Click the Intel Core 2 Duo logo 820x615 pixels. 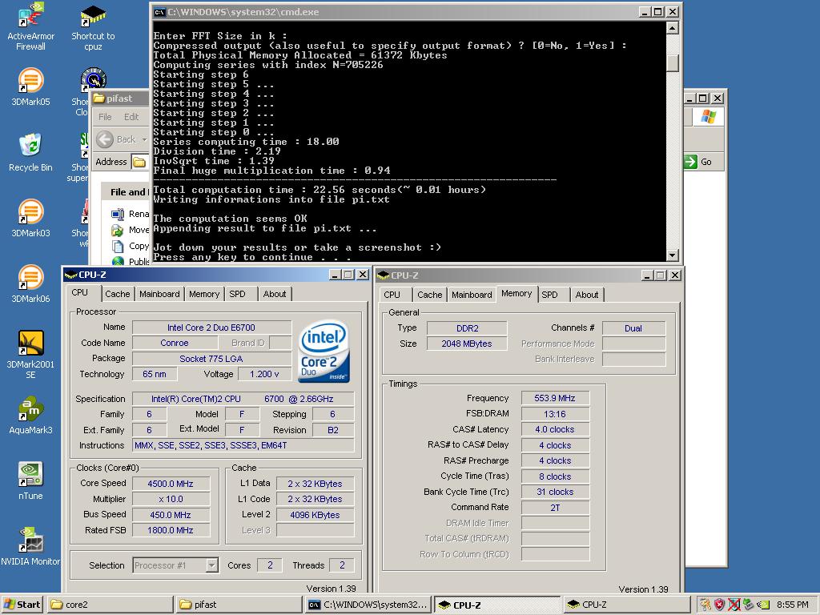coord(324,352)
